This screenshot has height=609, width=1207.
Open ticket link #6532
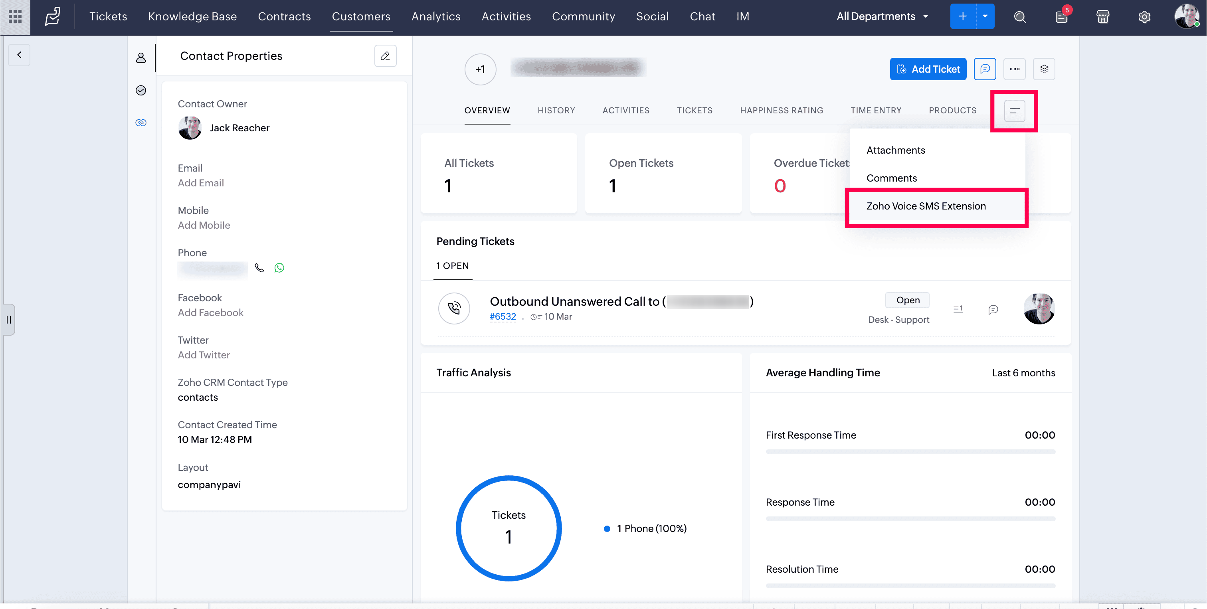tap(502, 317)
